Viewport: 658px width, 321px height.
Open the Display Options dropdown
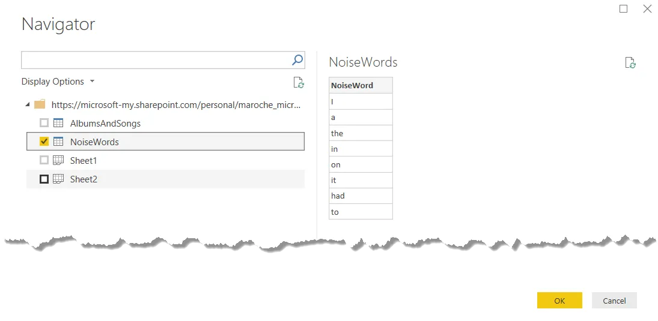pos(58,81)
